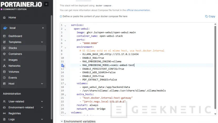The width and height of the screenshot is (218, 123).
Task: Click the editor scrollbar down arrow
Action: point(215,114)
